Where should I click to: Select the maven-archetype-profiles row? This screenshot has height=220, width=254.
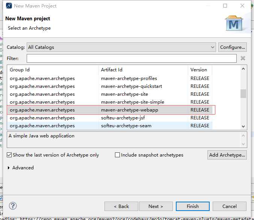tap(110, 78)
